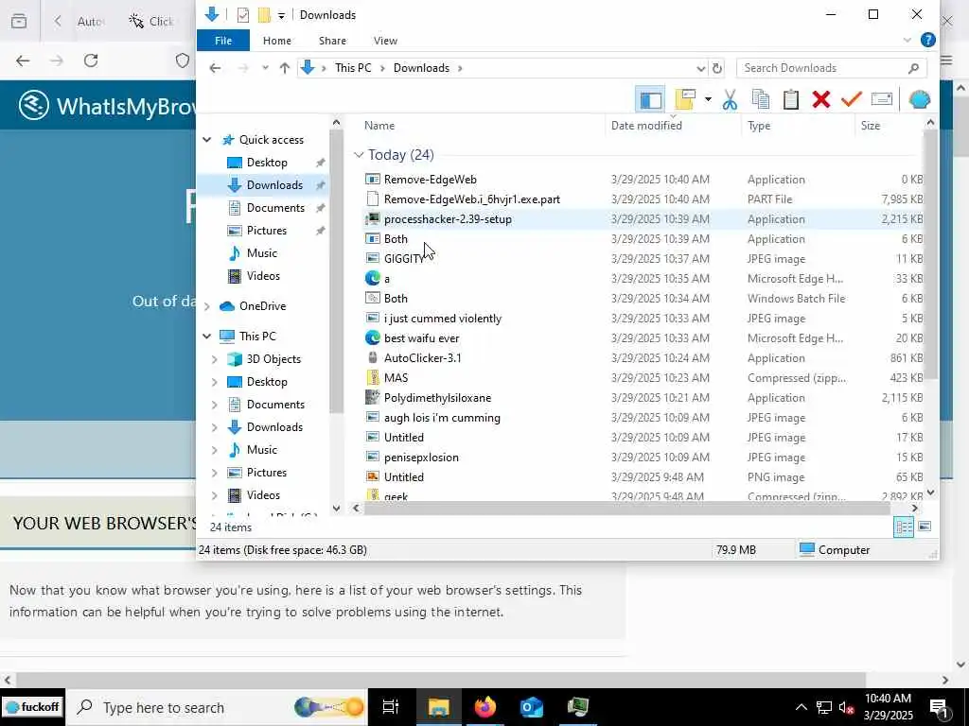Open the View ribbon tab

point(385,41)
